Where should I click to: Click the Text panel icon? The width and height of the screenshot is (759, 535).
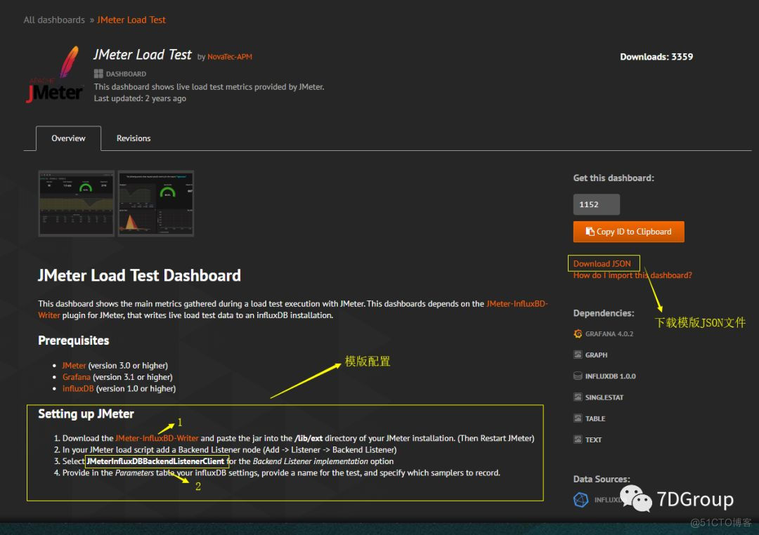pyautogui.click(x=578, y=440)
